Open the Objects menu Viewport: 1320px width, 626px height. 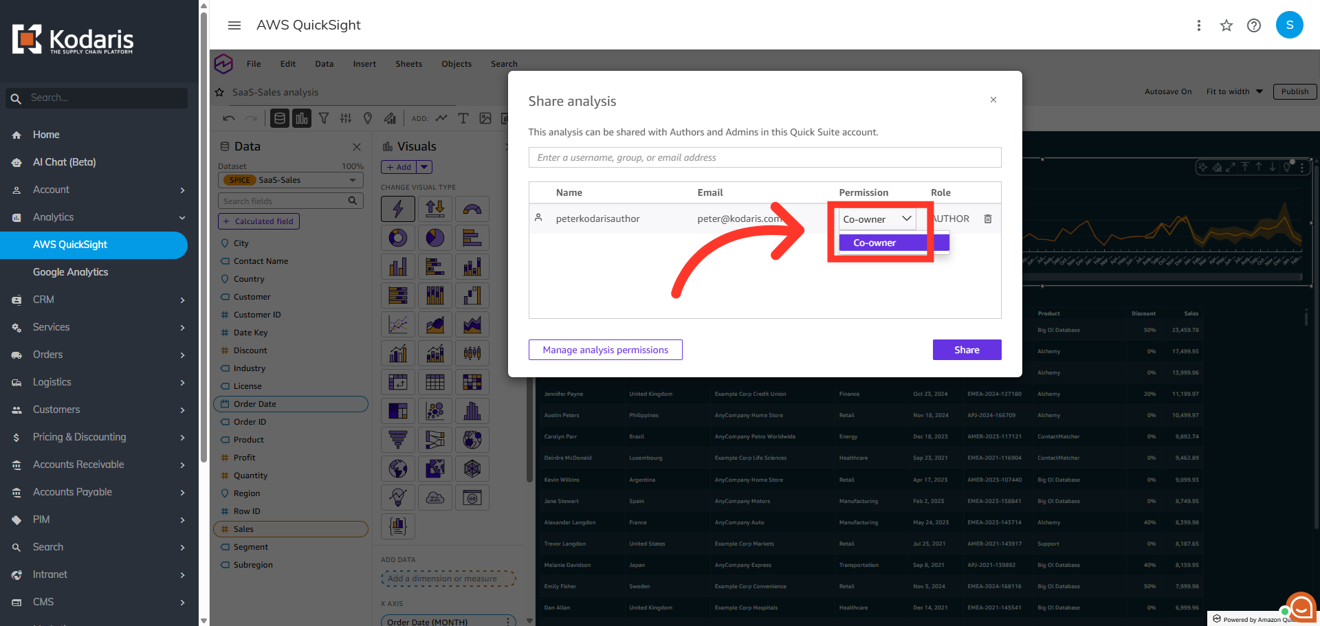[456, 64]
